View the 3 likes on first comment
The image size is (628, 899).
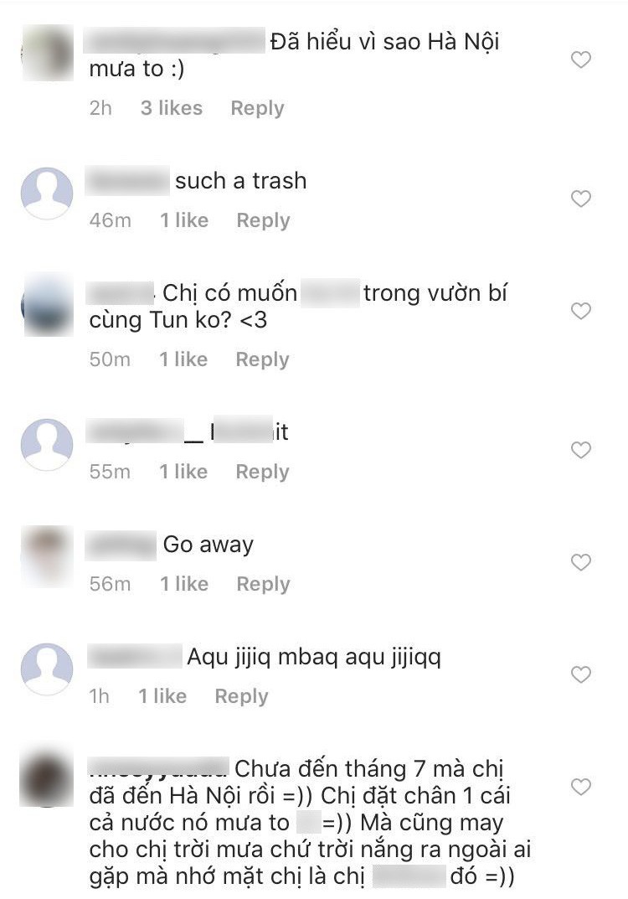[x=172, y=108]
